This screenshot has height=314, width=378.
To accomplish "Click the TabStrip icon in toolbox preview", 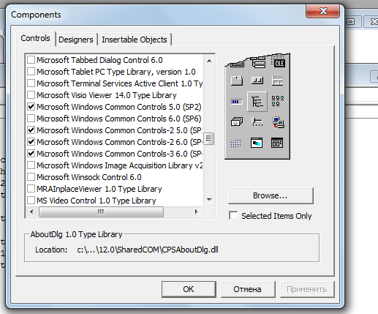I will [237, 81].
